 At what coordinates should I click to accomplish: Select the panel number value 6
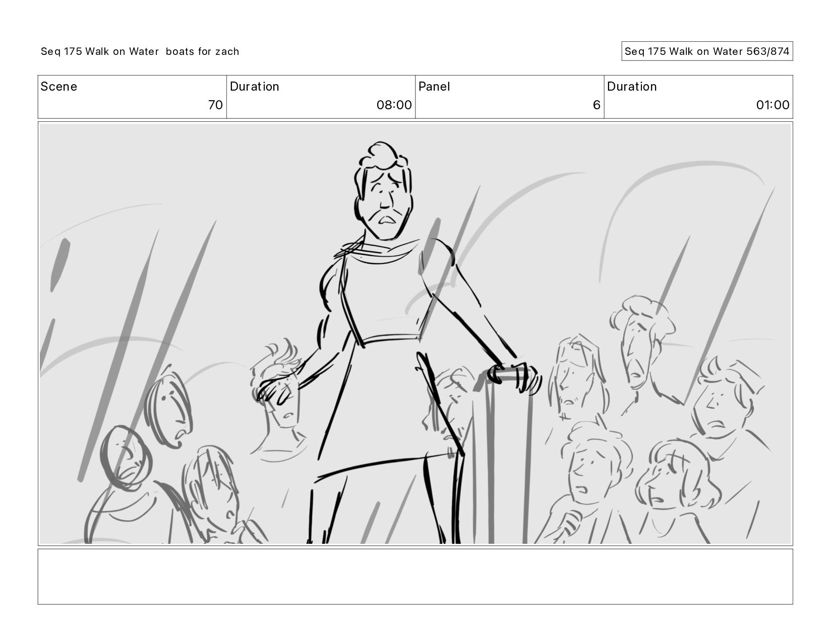click(x=597, y=105)
